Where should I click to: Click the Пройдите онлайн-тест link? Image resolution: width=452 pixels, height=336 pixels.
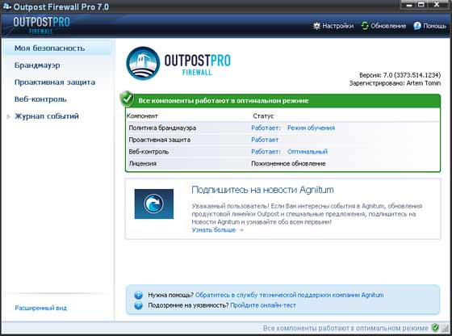[x=263, y=305]
